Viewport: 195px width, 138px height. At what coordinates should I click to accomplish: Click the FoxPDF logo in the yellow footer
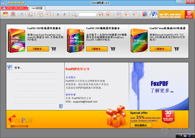[21, 120]
